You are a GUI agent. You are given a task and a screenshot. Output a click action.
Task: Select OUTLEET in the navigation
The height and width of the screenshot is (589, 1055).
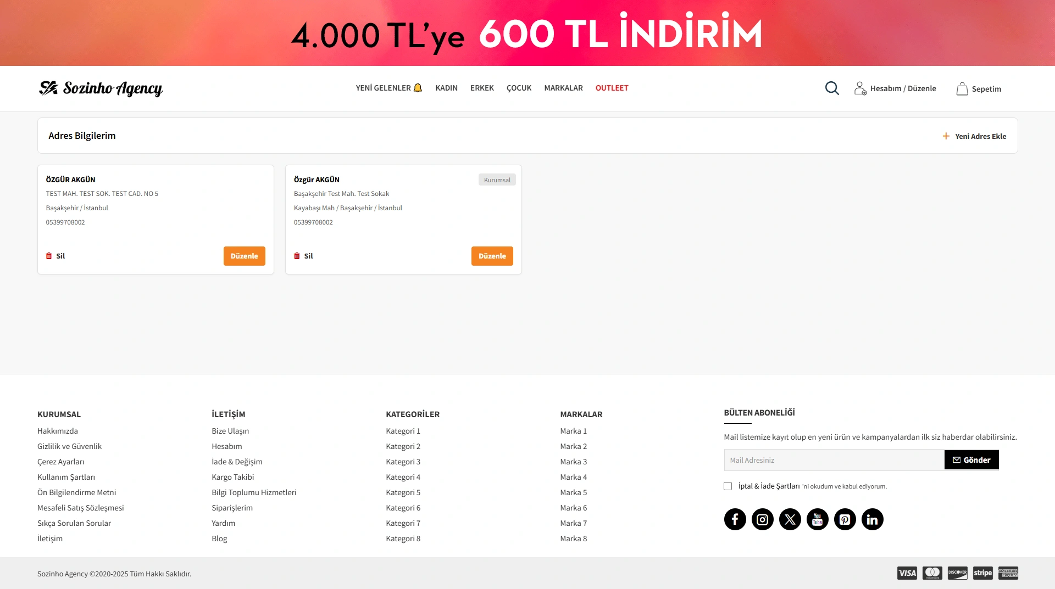pos(612,88)
